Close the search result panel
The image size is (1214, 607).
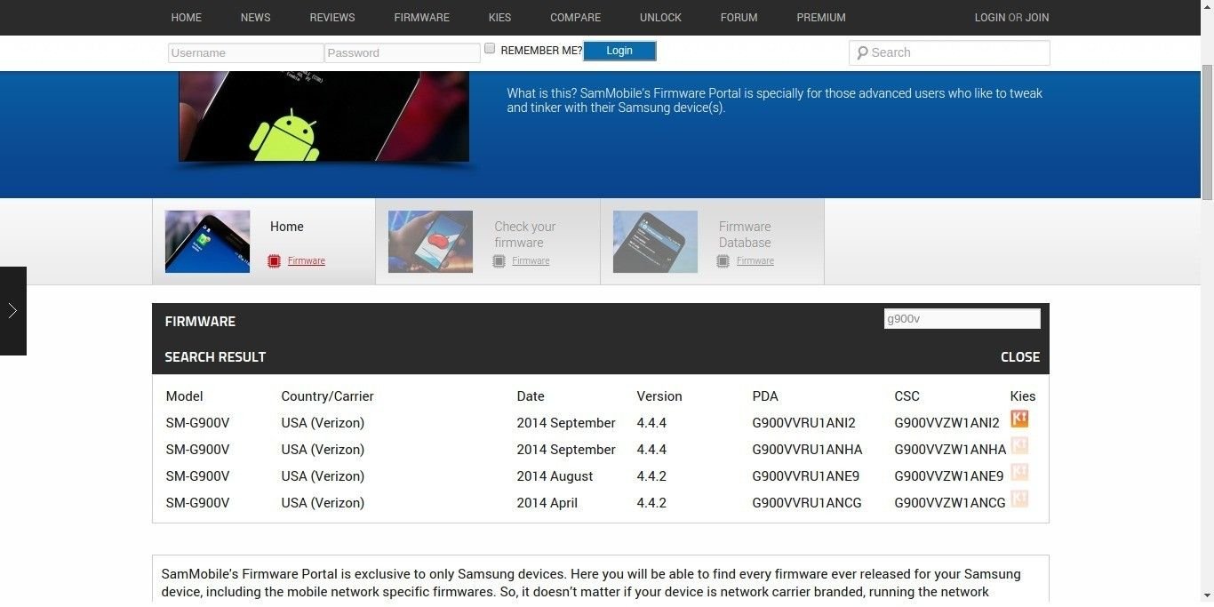tap(1020, 357)
